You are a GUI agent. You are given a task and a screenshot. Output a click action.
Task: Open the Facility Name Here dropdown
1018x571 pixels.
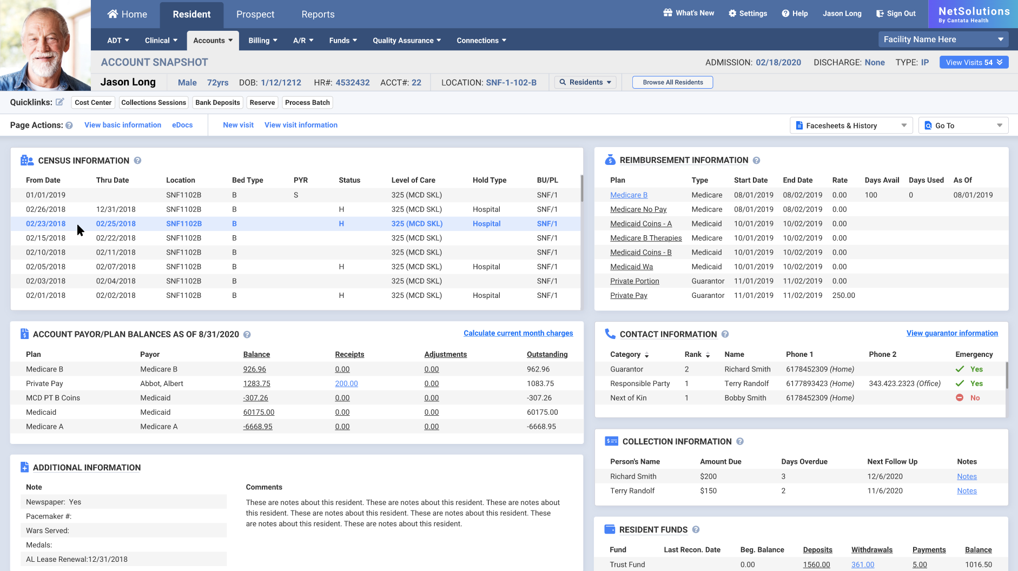(x=943, y=39)
